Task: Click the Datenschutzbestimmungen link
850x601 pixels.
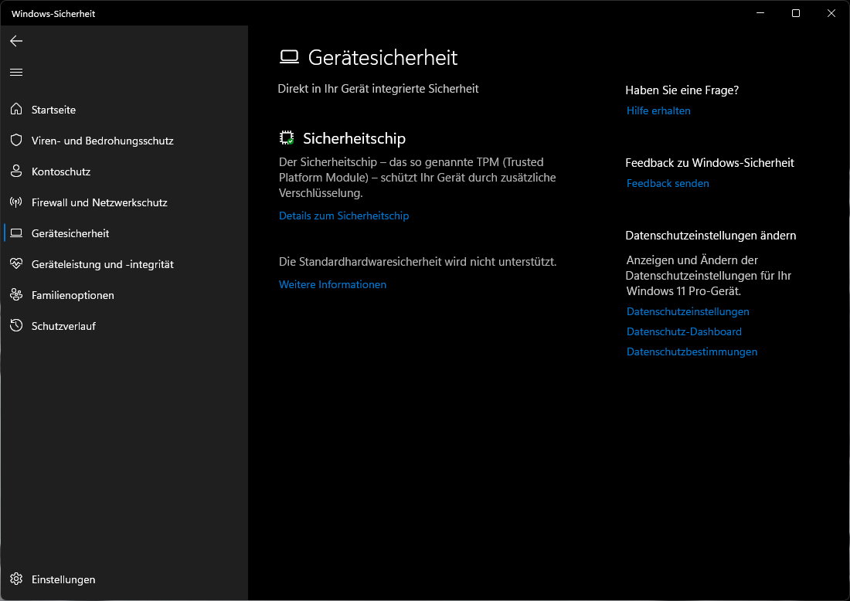Action: (692, 352)
